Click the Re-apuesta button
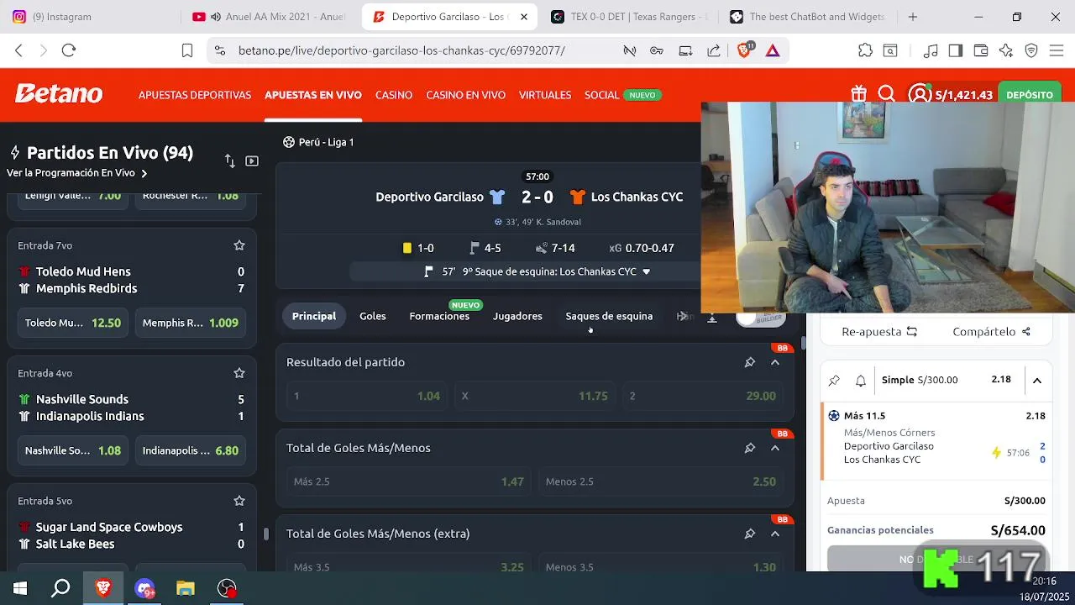Screen dimensions: 1075x605 [879, 332]
